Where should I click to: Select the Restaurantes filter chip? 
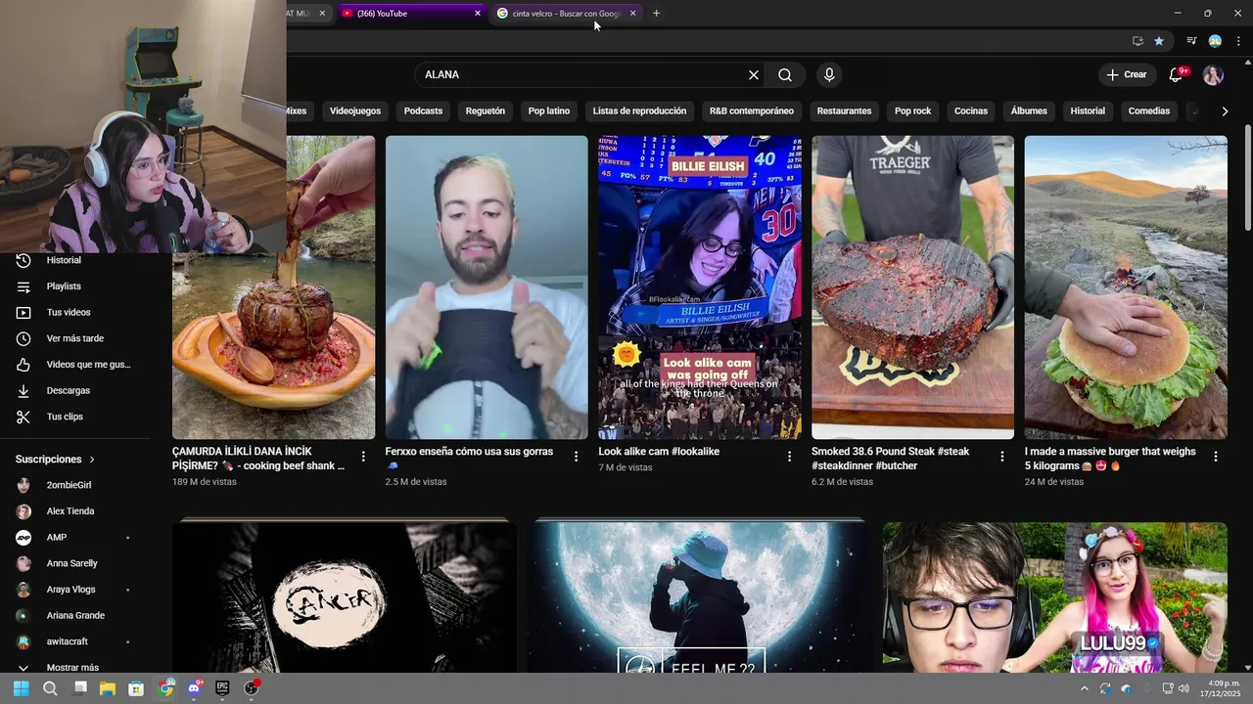coord(844,110)
